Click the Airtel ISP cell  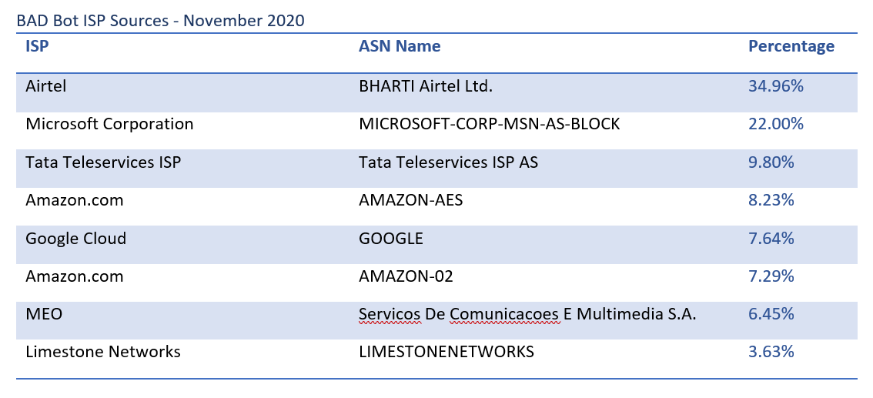tap(45, 86)
